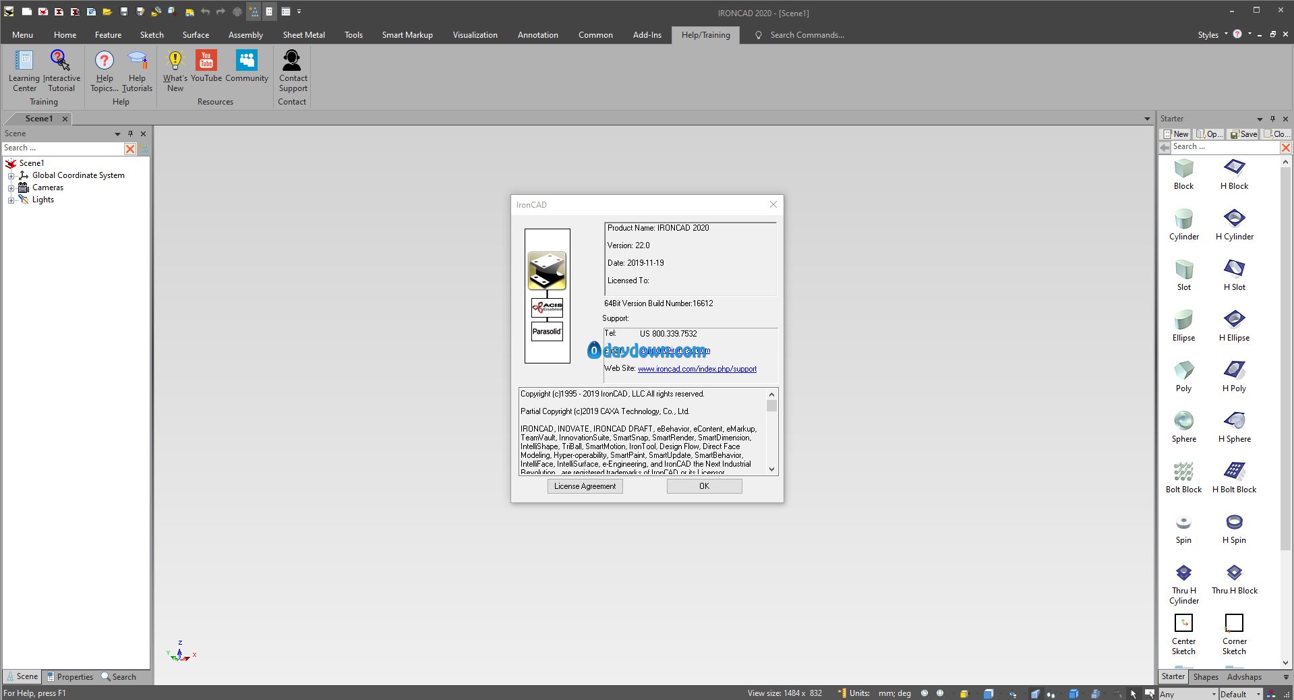The height and width of the screenshot is (700, 1294).
Task: Select the H Slot shape
Action: pos(1234,276)
